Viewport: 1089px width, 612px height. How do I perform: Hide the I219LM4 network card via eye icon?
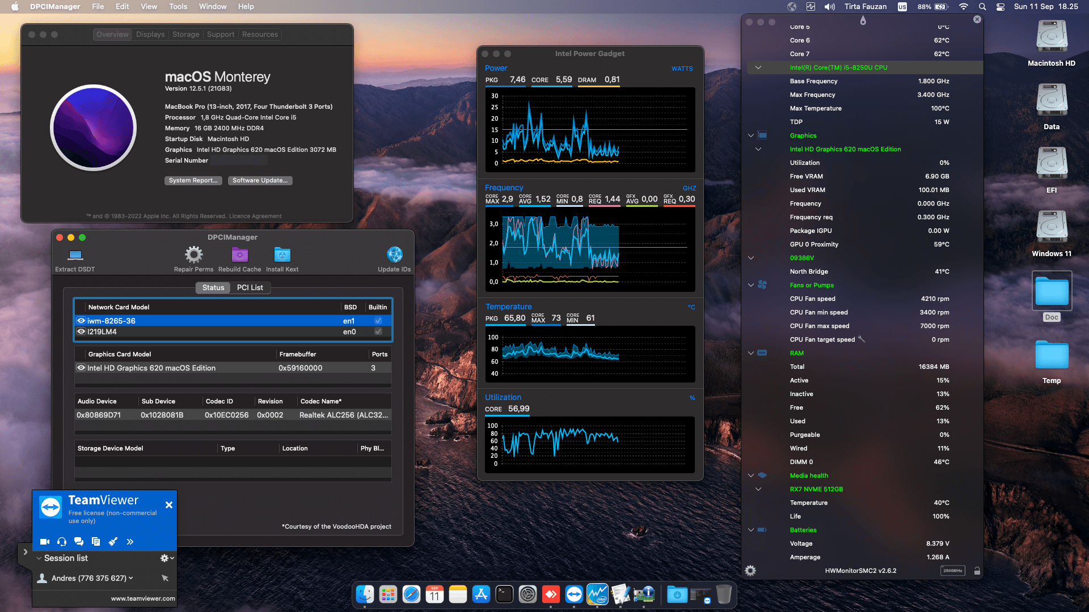pyautogui.click(x=81, y=331)
